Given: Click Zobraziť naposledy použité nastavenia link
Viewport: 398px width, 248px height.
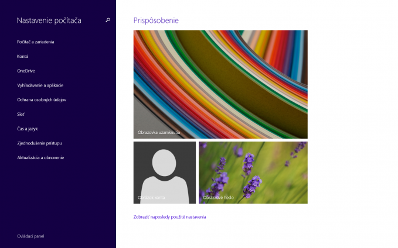Looking at the screenshot, I should 169,217.
